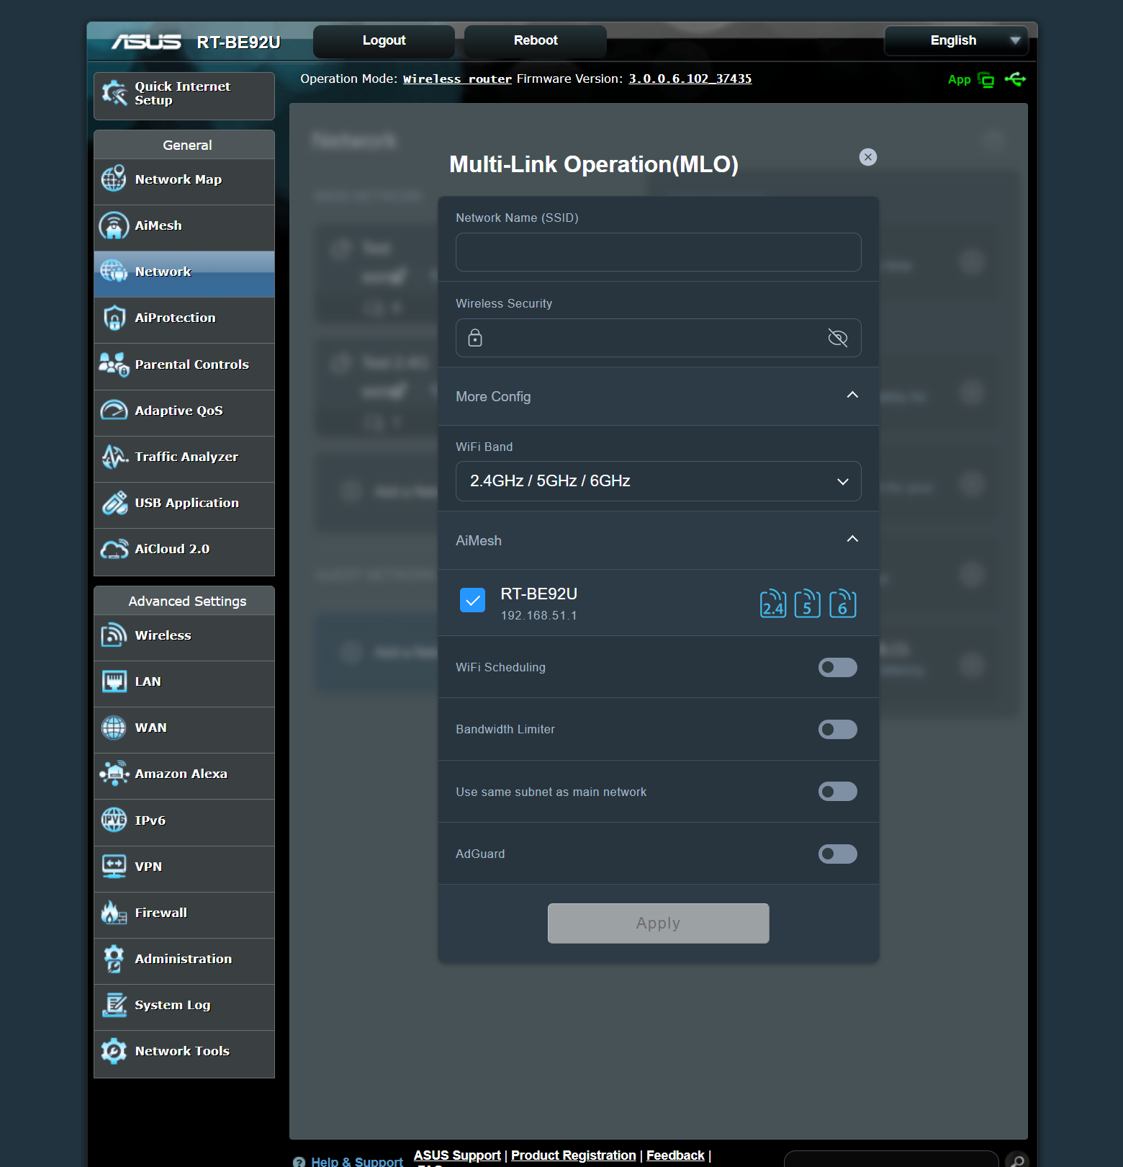Image resolution: width=1123 pixels, height=1167 pixels.
Task: Open the Feedback link
Action: (x=675, y=1155)
